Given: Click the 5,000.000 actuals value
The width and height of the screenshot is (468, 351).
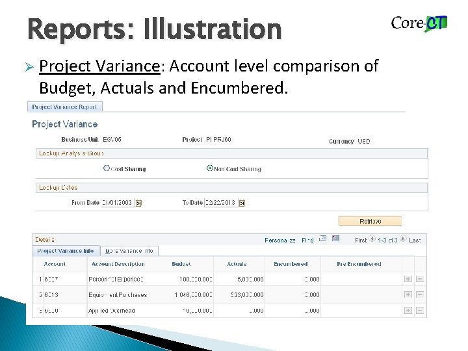Looking at the screenshot, I should tap(250, 279).
